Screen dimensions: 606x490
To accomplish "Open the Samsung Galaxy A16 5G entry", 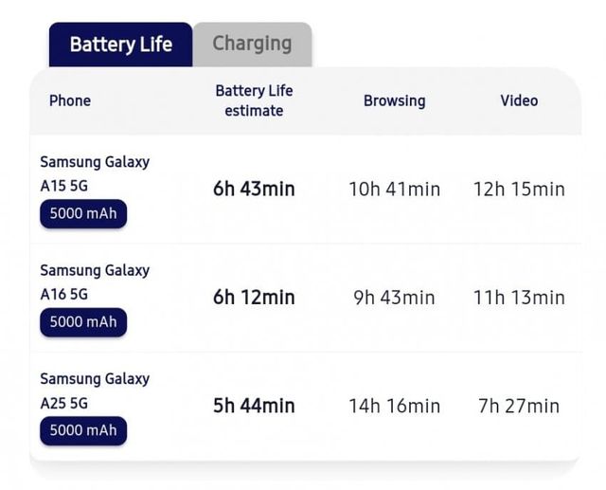I will (95, 281).
